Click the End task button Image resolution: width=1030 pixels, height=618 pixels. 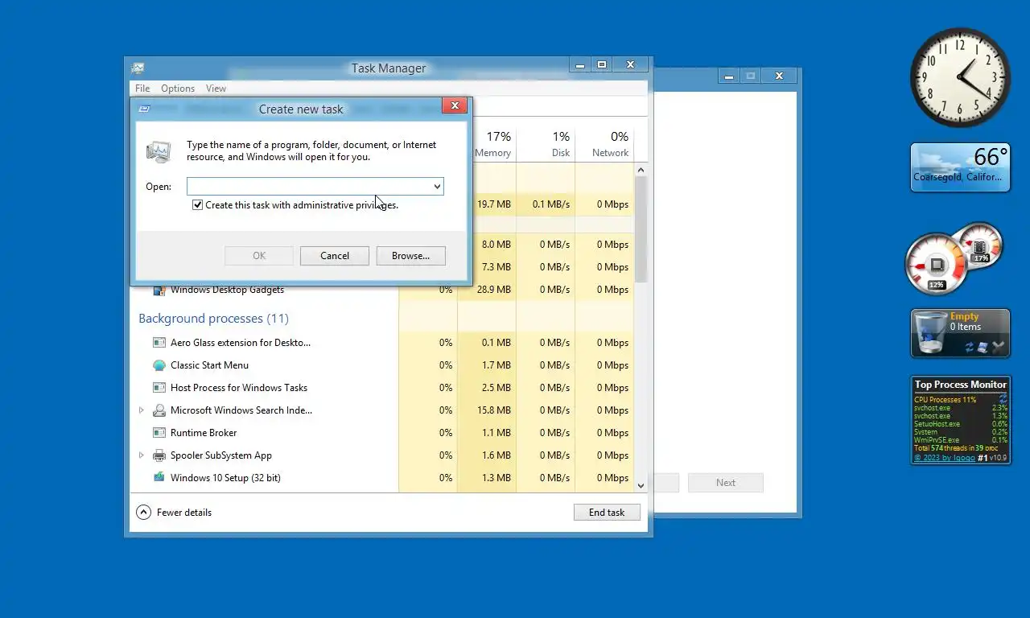point(607,513)
